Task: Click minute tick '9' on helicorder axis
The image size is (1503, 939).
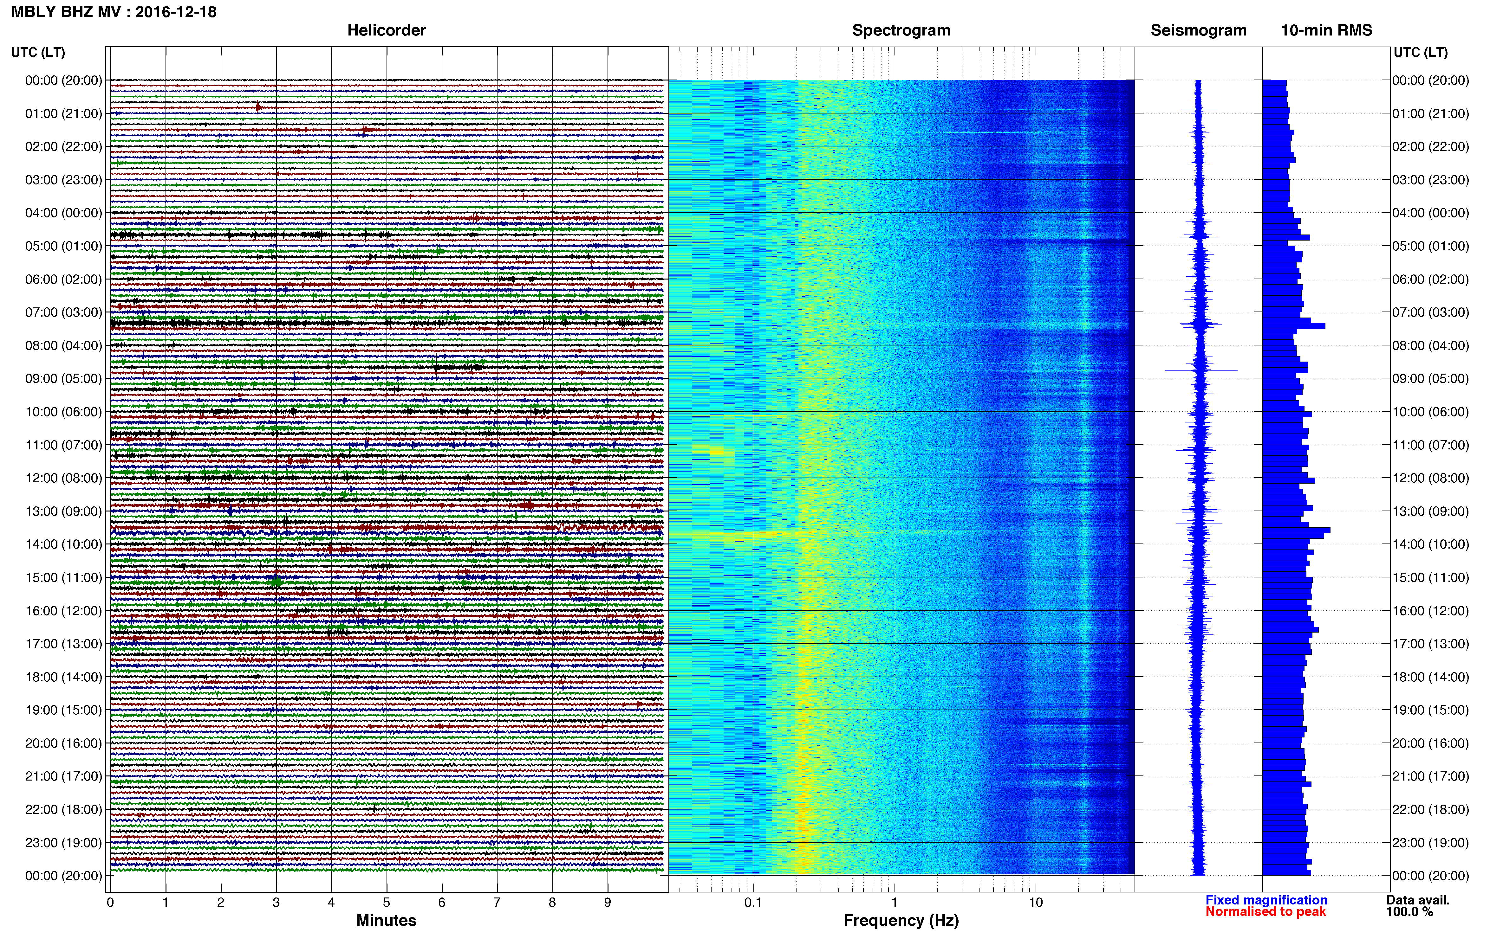Action: pyautogui.click(x=608, y=902)
